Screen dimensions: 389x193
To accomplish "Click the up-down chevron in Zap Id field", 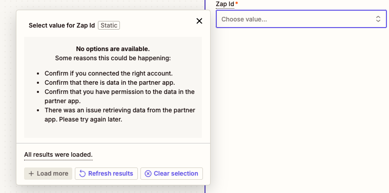I will [x=378, y=19].
